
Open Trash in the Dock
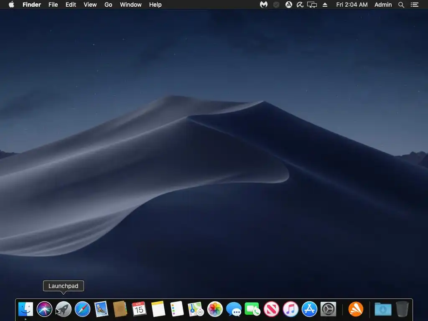[402, 309]
